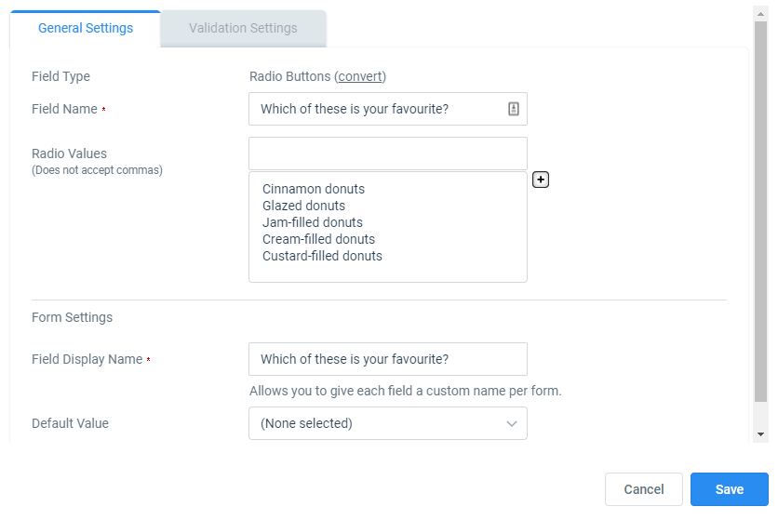Click the Save button
Viewport: 778px width, 520px height.
pos(729,489)
